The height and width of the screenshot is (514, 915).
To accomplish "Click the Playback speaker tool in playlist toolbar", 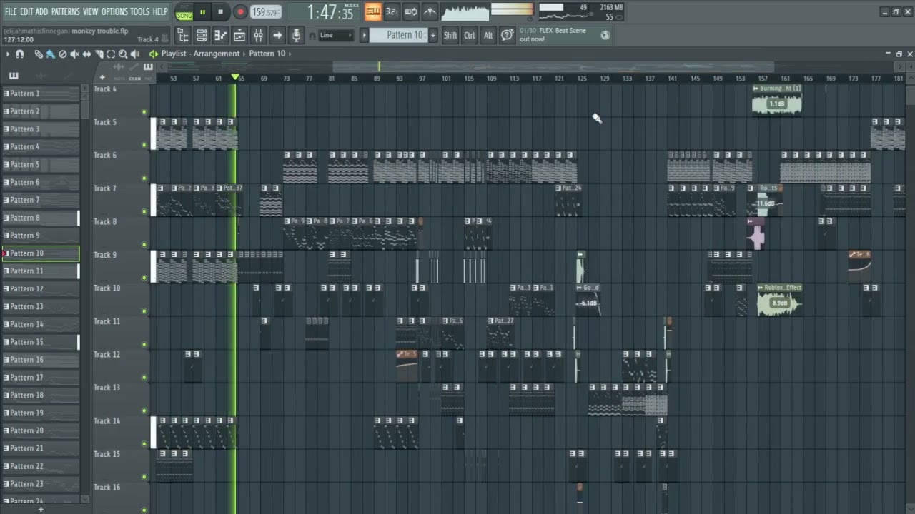I will [135, 54].
